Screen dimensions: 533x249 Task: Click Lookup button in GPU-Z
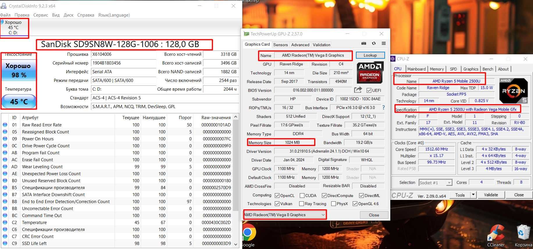click(370, 55)
